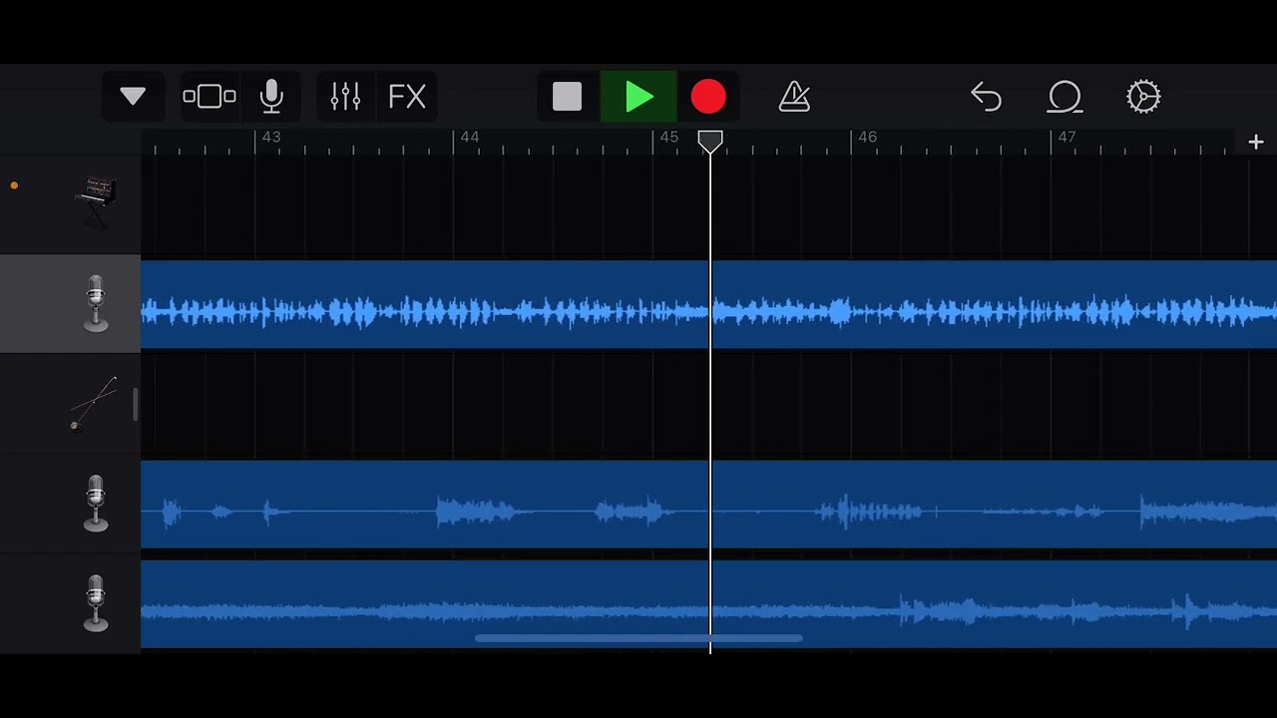Open the navigation menu triangle button

(133, 97)
